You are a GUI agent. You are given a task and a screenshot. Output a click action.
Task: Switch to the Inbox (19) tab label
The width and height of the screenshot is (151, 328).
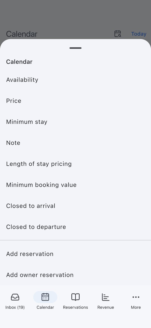click(15, 307)
